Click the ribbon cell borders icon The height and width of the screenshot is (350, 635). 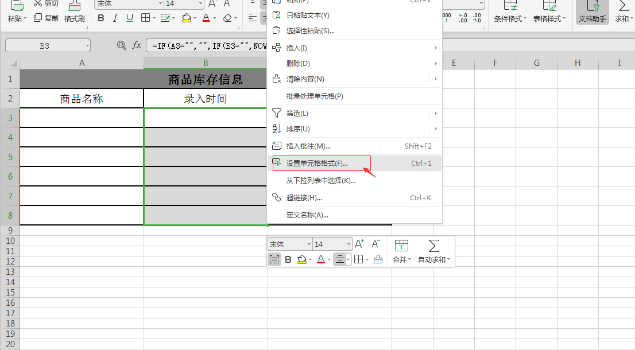tap(145, 18)
